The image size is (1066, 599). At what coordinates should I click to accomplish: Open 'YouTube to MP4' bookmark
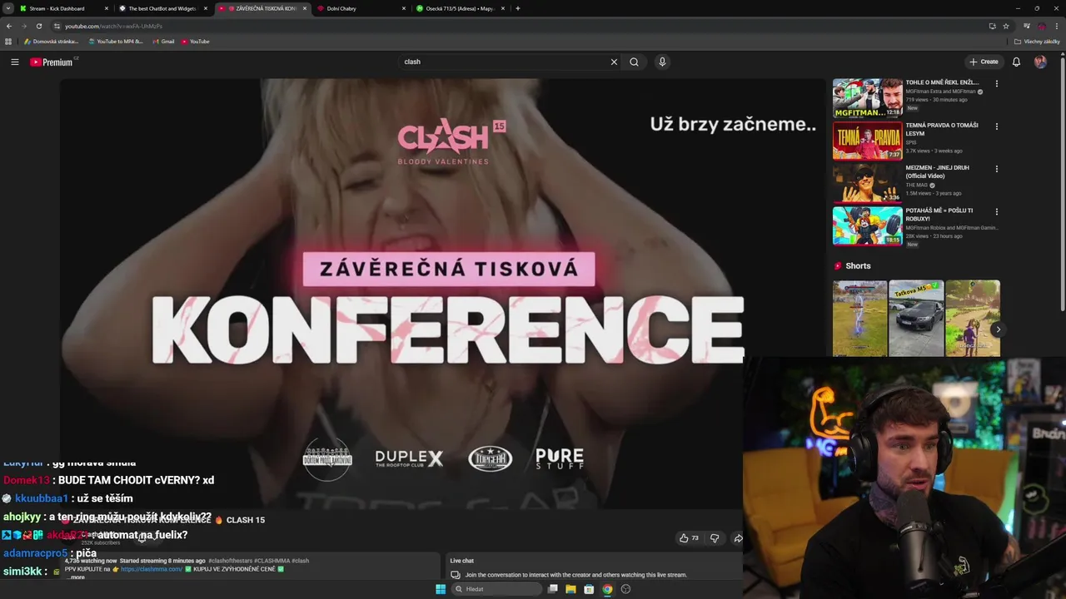coord(116,41)
